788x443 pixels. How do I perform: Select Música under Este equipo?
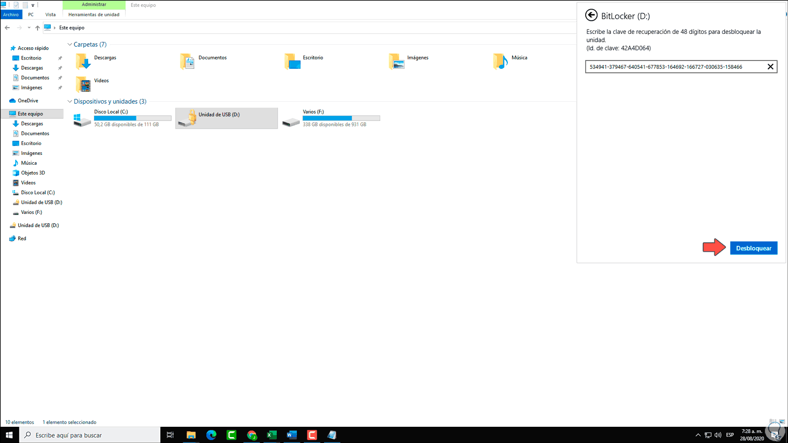(x=29, y=163)
